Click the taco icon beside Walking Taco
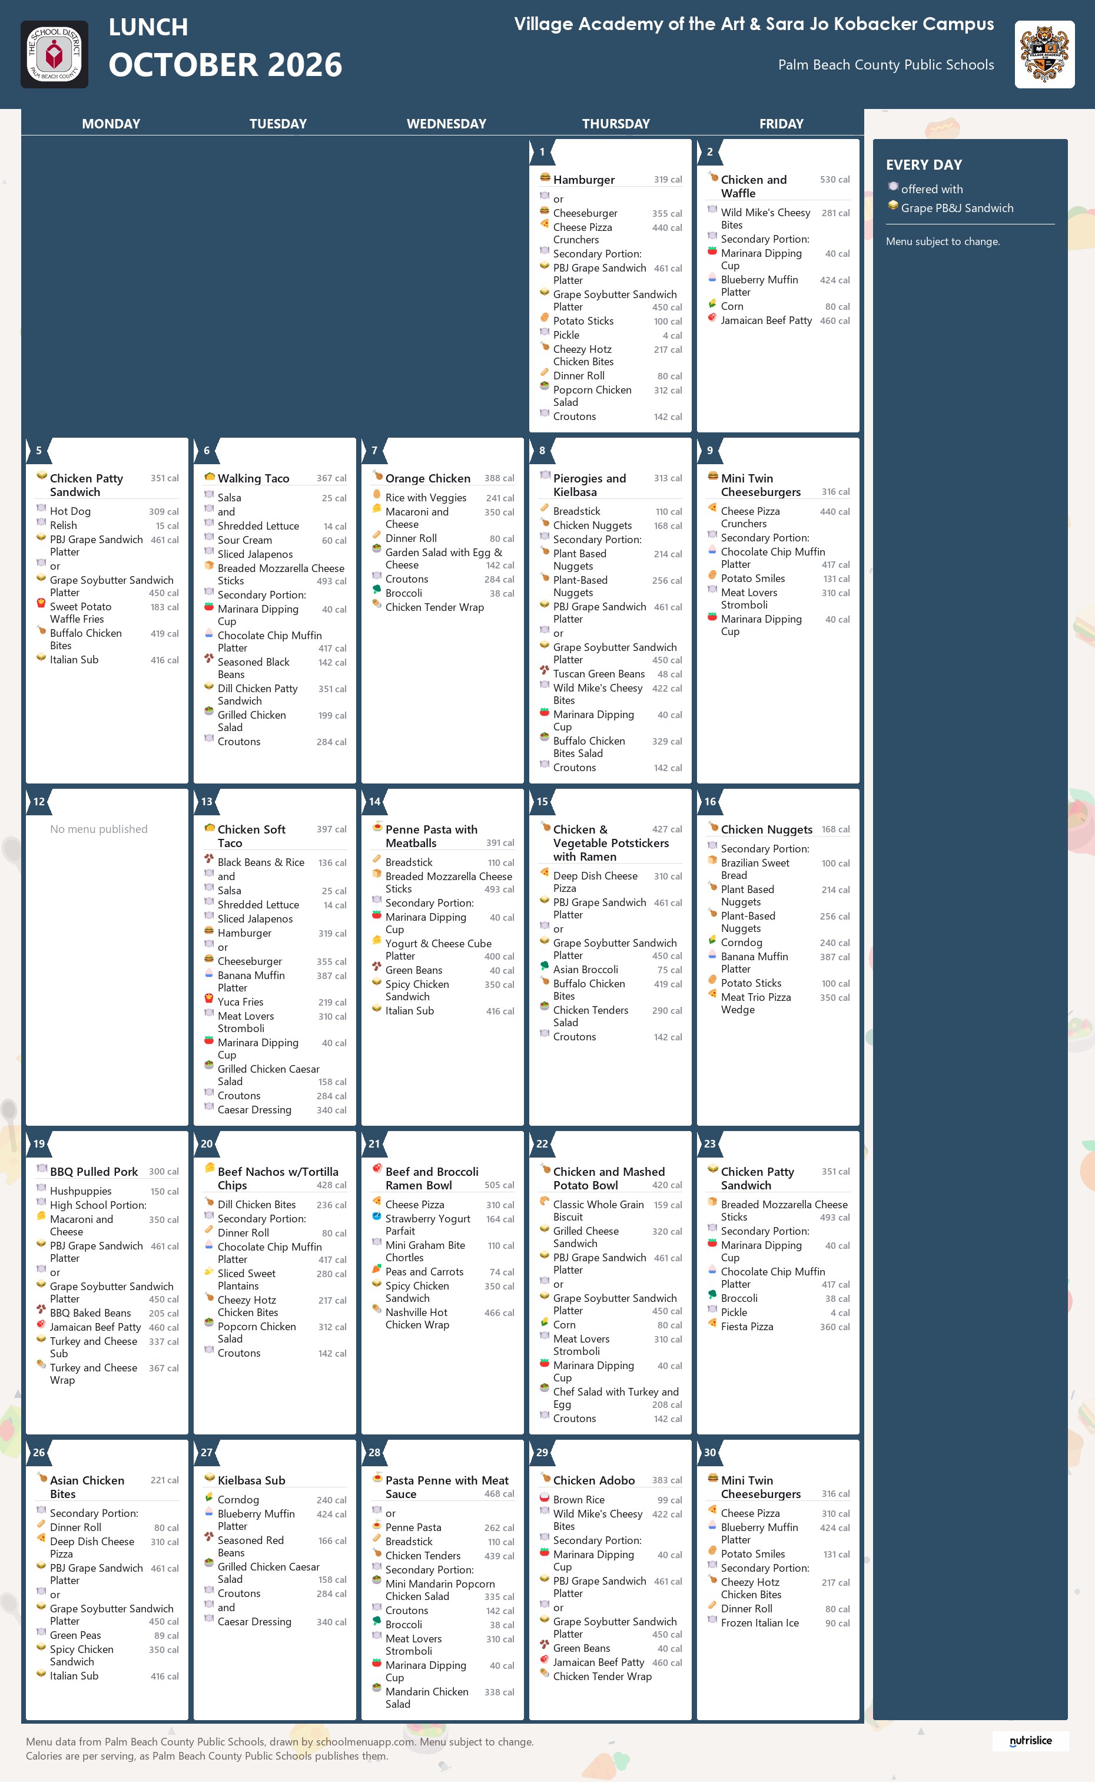This screenshot has height=1782, width=1095. (x=210, y=477)
